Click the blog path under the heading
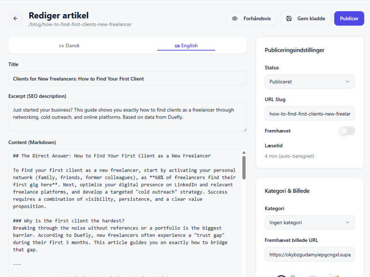370x277 pixels. click(x=80, y=24)
